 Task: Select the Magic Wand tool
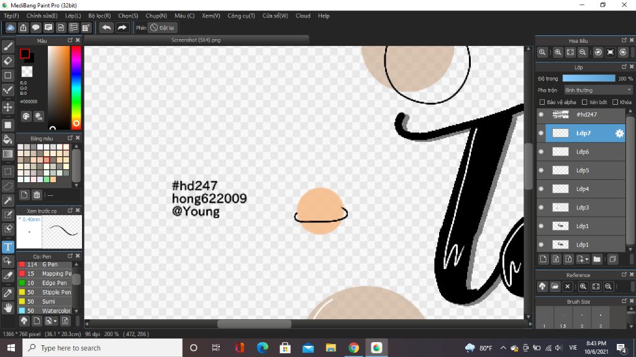[x=7, y=200]
